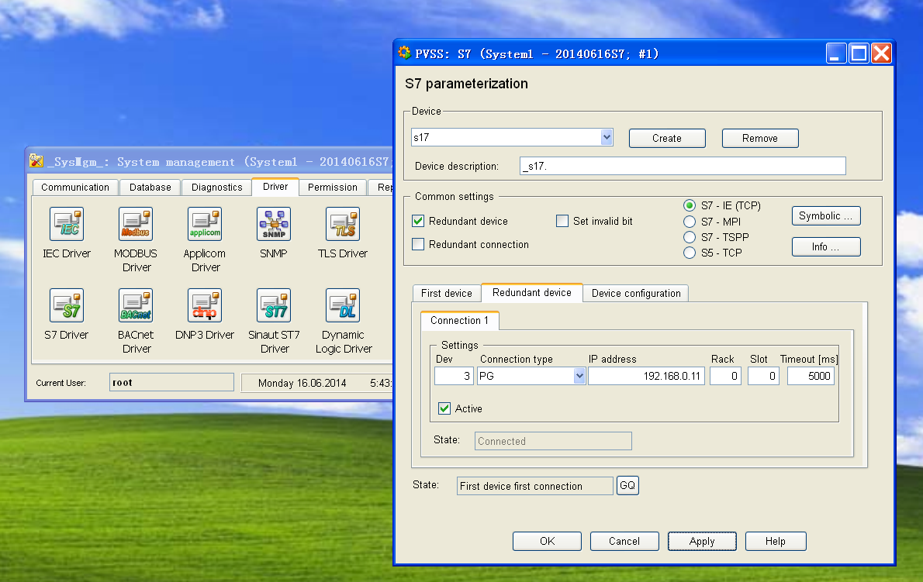This screenshot has width=923, height=582.
Task: Click the Dev number field
Action: (x=454, y=376)
